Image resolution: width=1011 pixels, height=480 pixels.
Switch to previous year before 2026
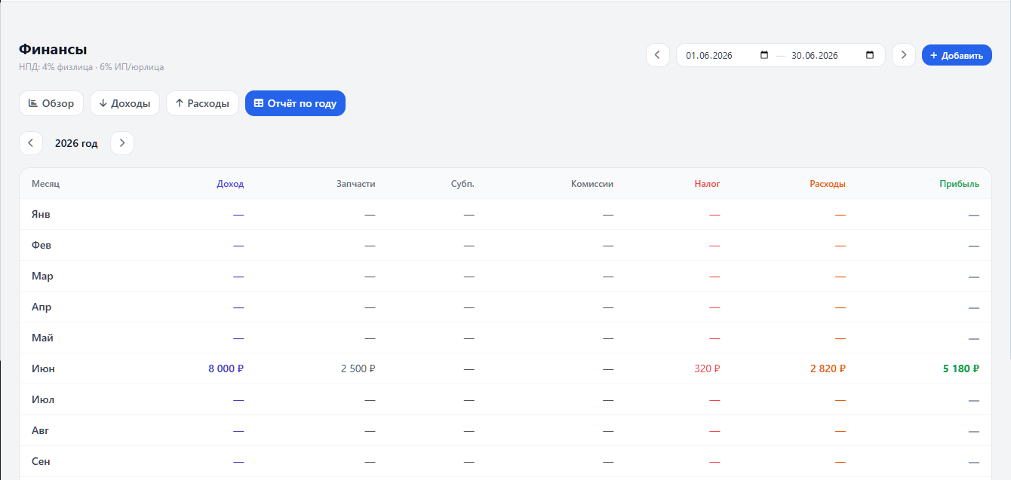[30, 143]
